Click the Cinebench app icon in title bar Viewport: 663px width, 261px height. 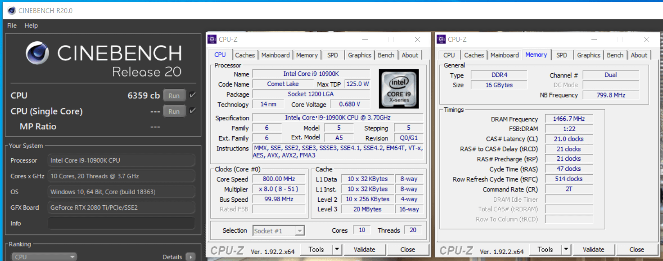11,10
